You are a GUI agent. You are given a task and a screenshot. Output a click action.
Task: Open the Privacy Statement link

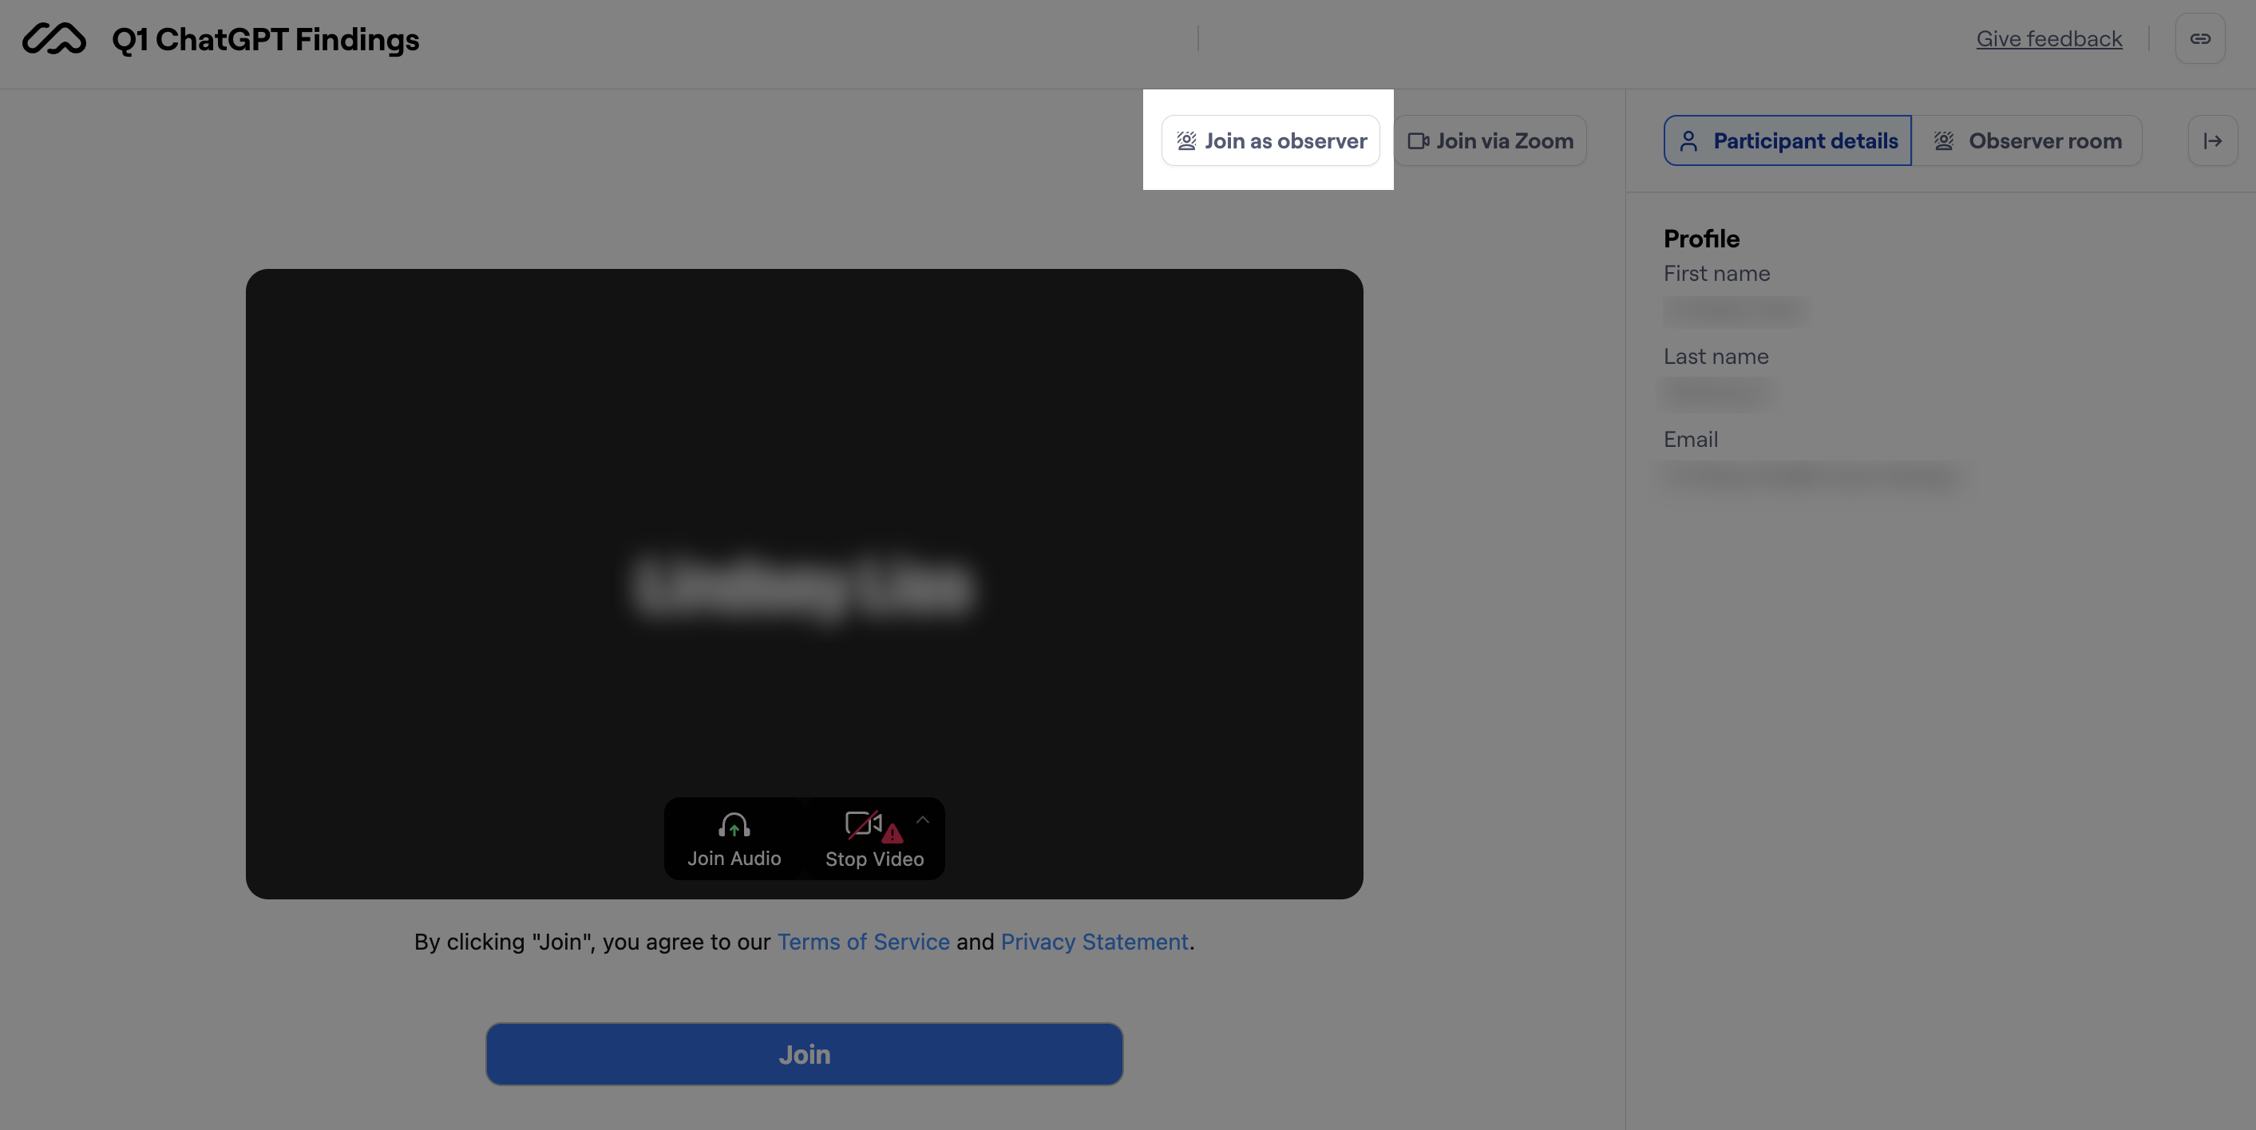[x=1094, y=942]
